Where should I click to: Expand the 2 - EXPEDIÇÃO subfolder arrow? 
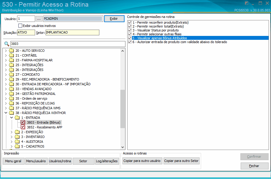point(12,132)
